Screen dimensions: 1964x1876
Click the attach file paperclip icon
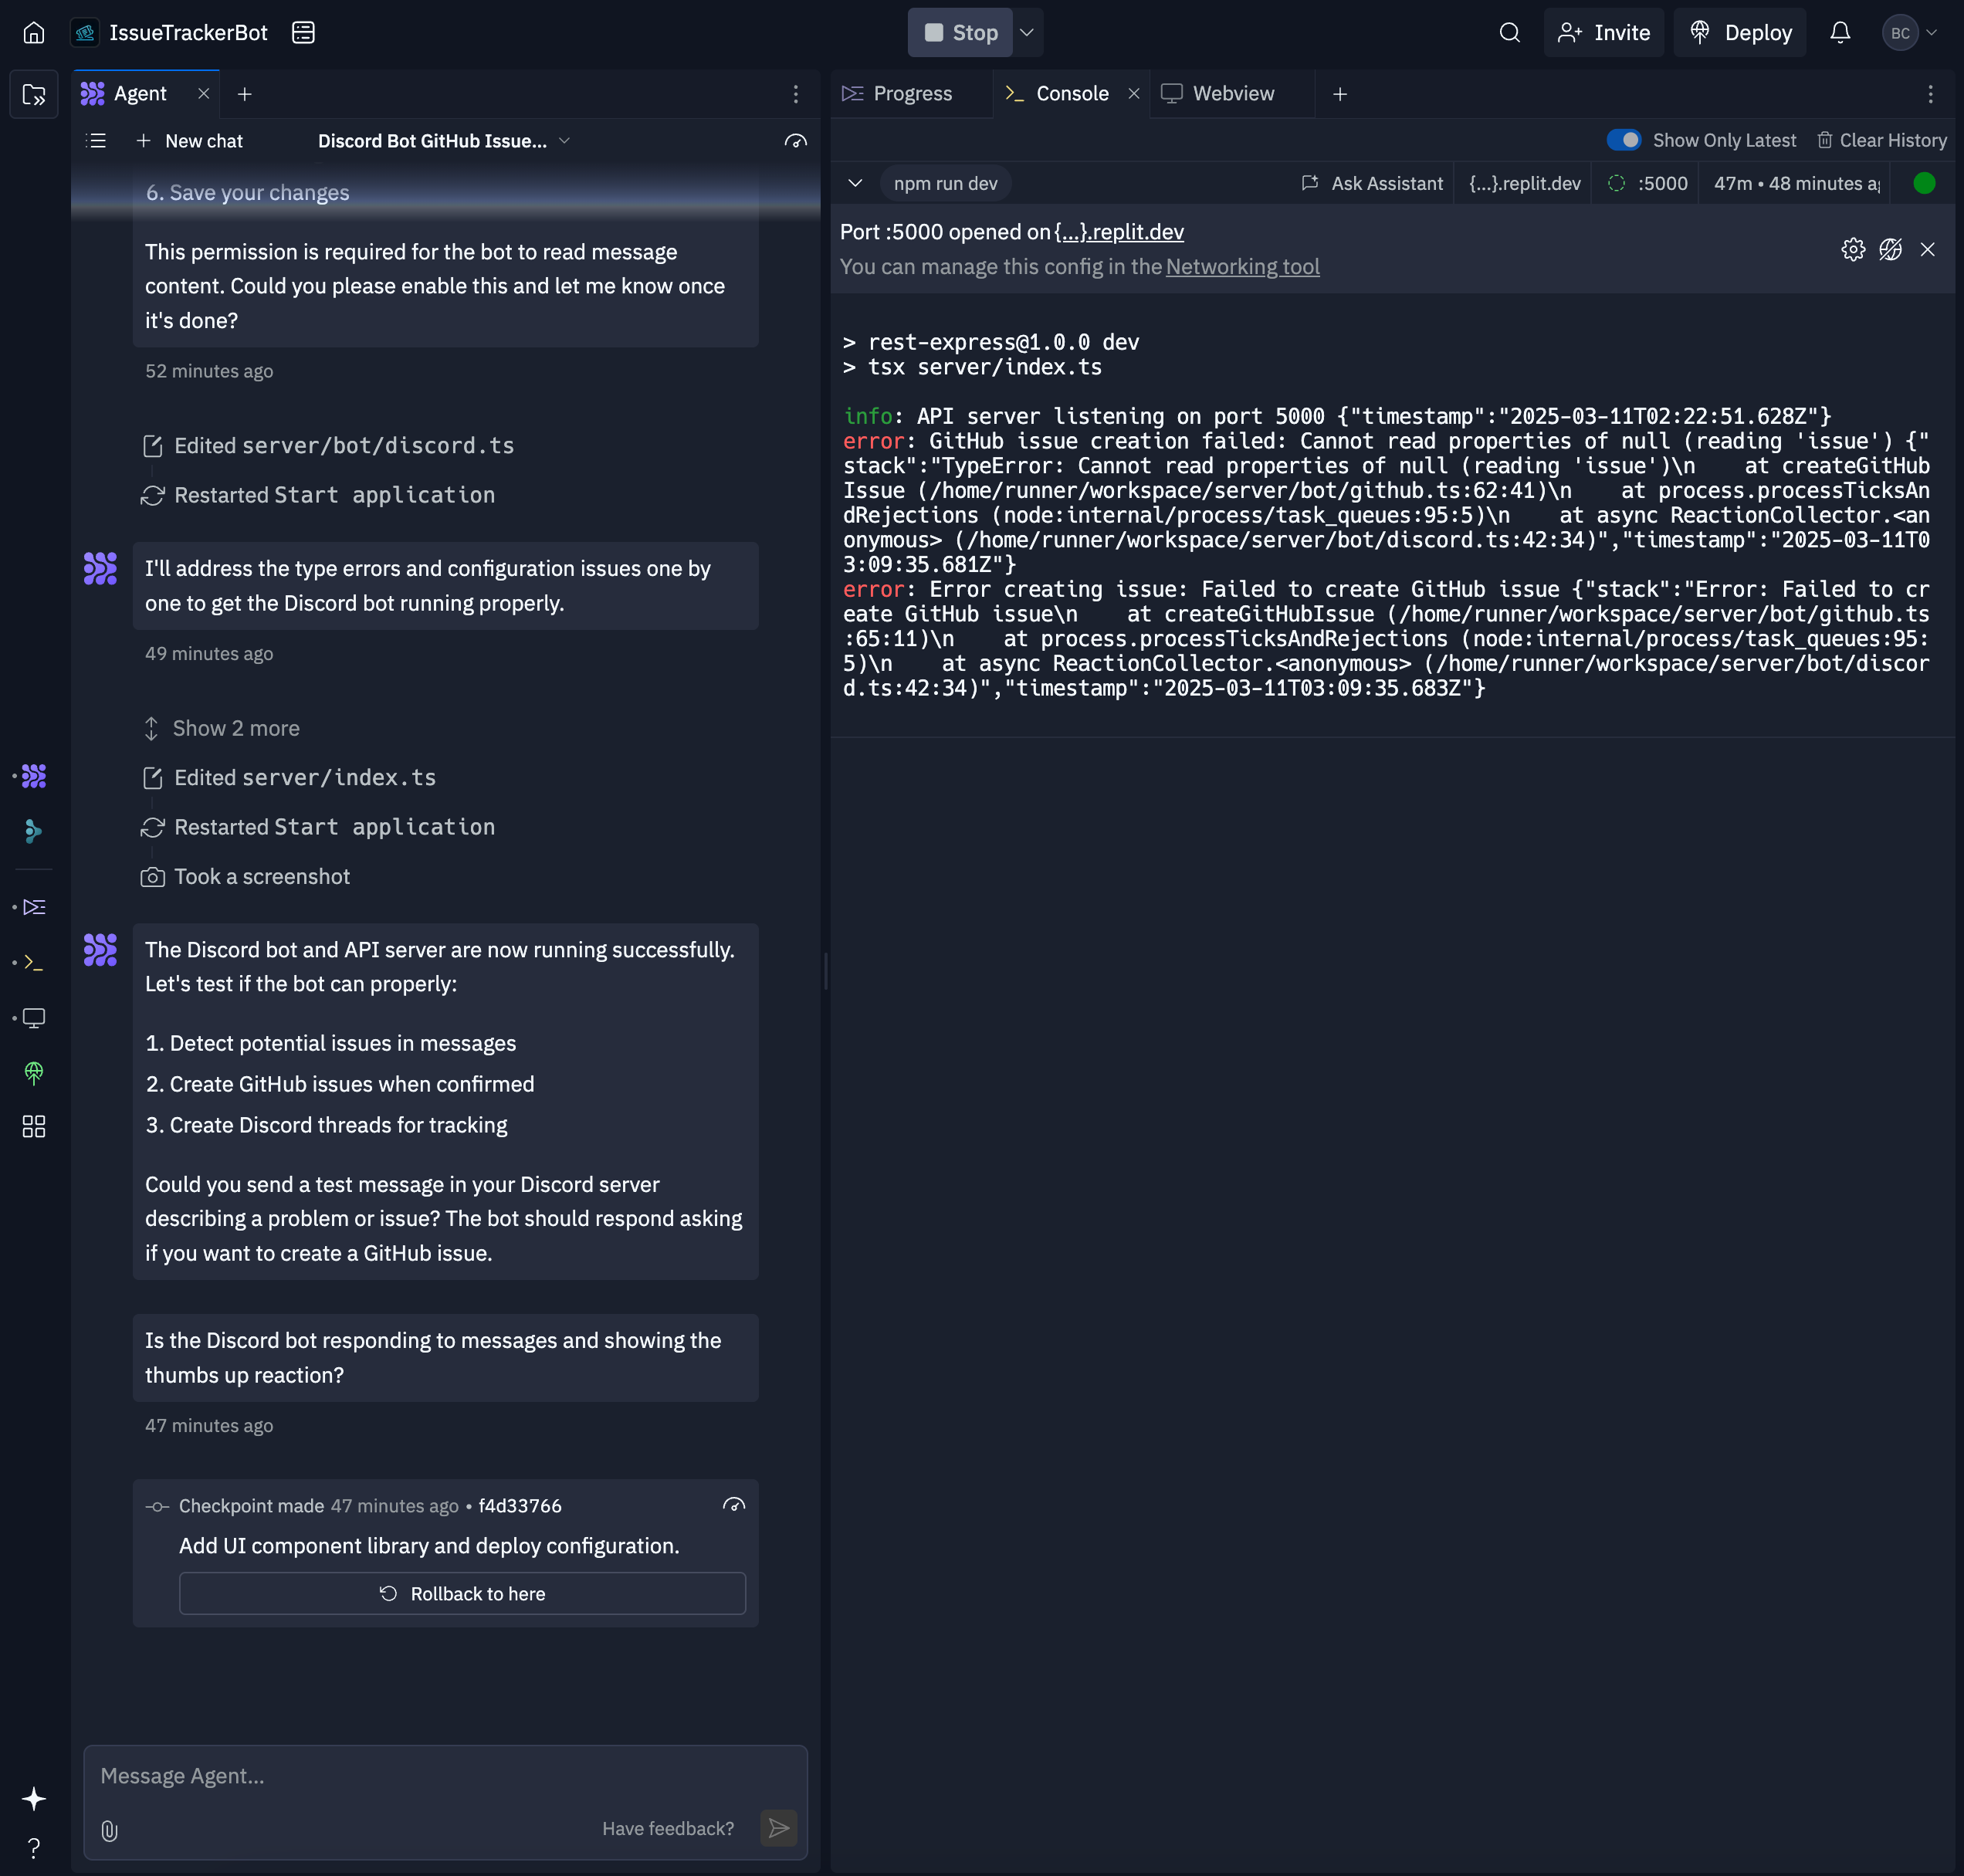110,1830
